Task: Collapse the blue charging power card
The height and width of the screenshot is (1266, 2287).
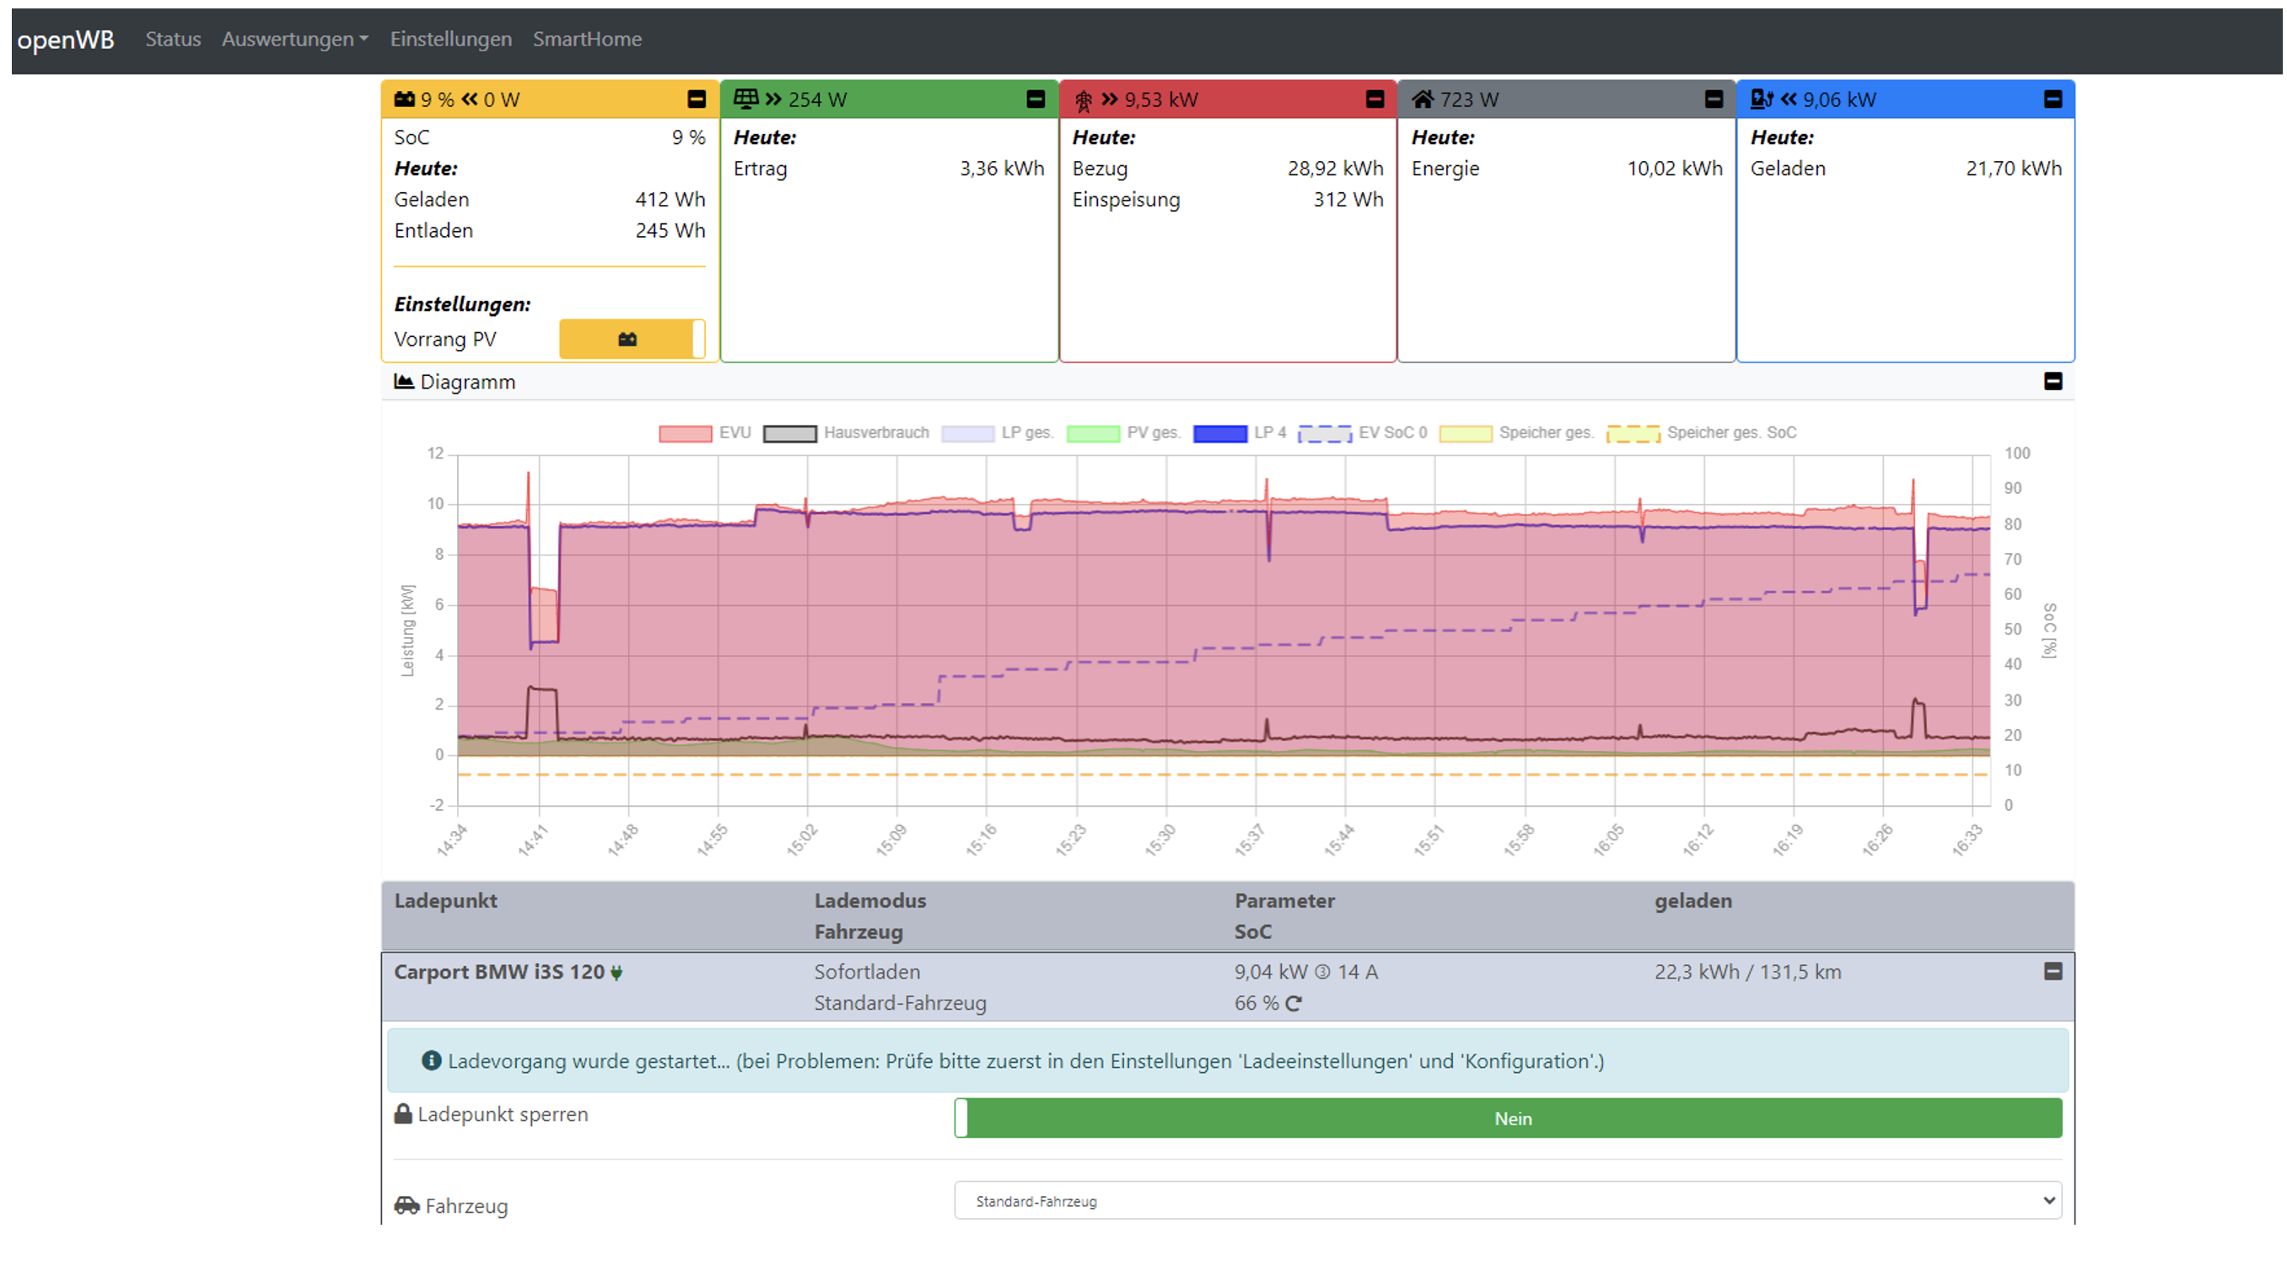Action: pos(2053,99)
